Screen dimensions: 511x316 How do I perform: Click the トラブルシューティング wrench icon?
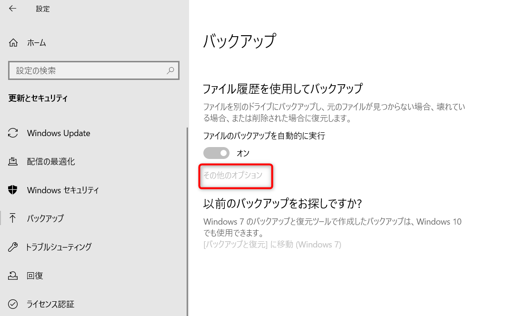13,247
